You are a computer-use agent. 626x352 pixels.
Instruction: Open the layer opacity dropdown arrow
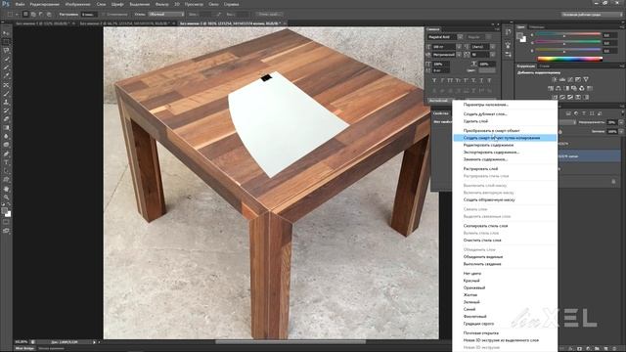pyautogui.click(x=621, y=122)
